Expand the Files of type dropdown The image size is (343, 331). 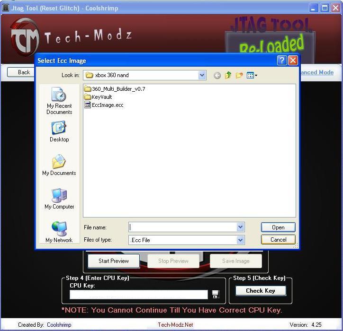(x=240, y=240)
